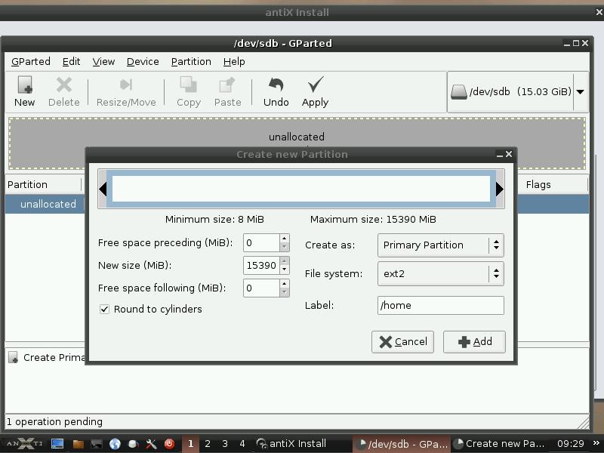Open the wrench tools taskbar icon
The height and width of the screenshot is (453, 604).
pyautogui.click(x=151, y=444)
